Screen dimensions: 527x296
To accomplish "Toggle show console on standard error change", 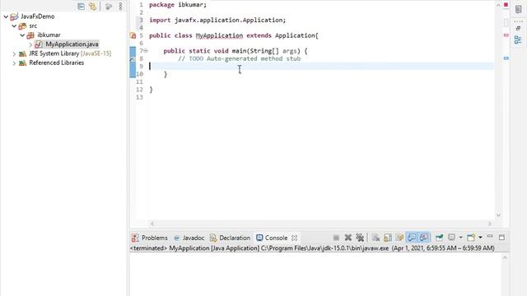I will 424,238.
